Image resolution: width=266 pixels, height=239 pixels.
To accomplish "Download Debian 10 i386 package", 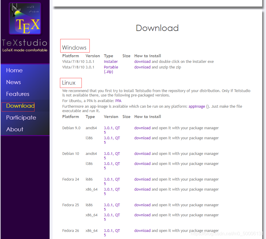I will 142,163.
